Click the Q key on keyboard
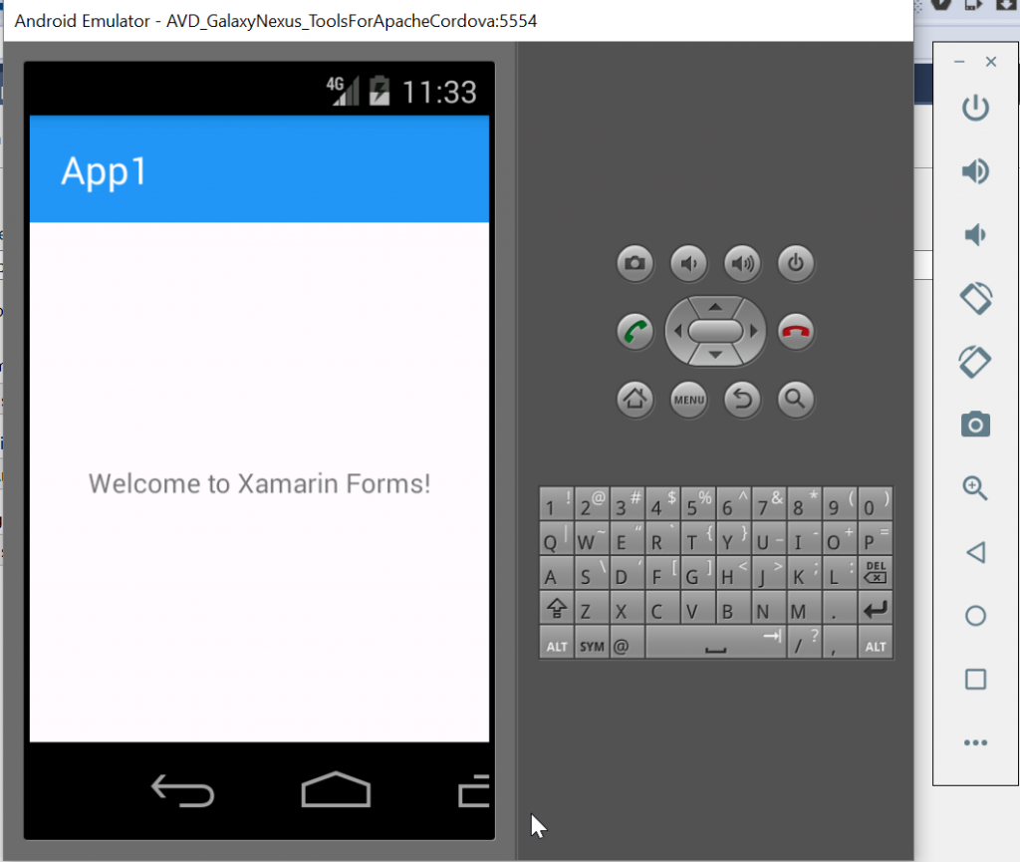1020x862 pixels. [x=556, y=539]
